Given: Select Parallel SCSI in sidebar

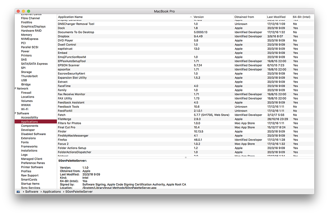Looking at the screenshot, I should 30,47.
